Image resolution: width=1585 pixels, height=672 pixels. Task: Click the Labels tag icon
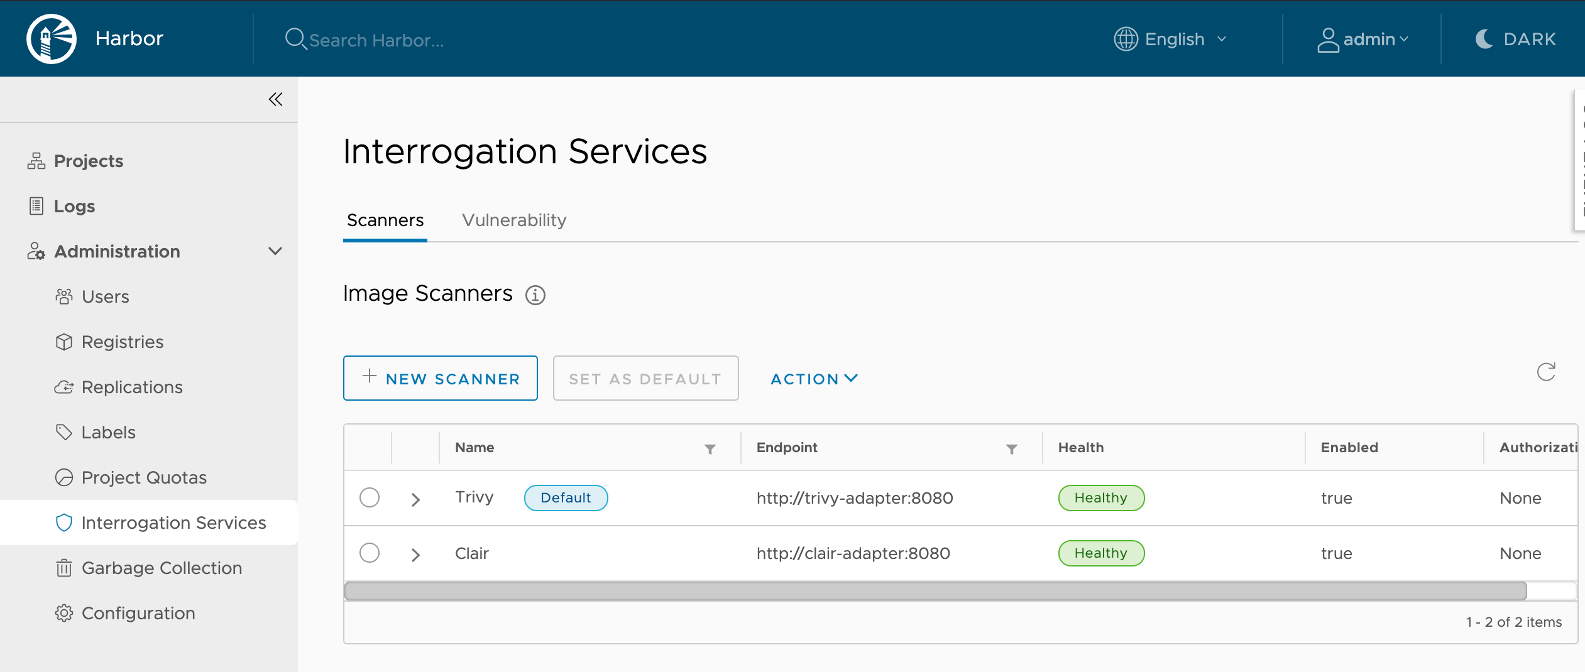[64, 432]
